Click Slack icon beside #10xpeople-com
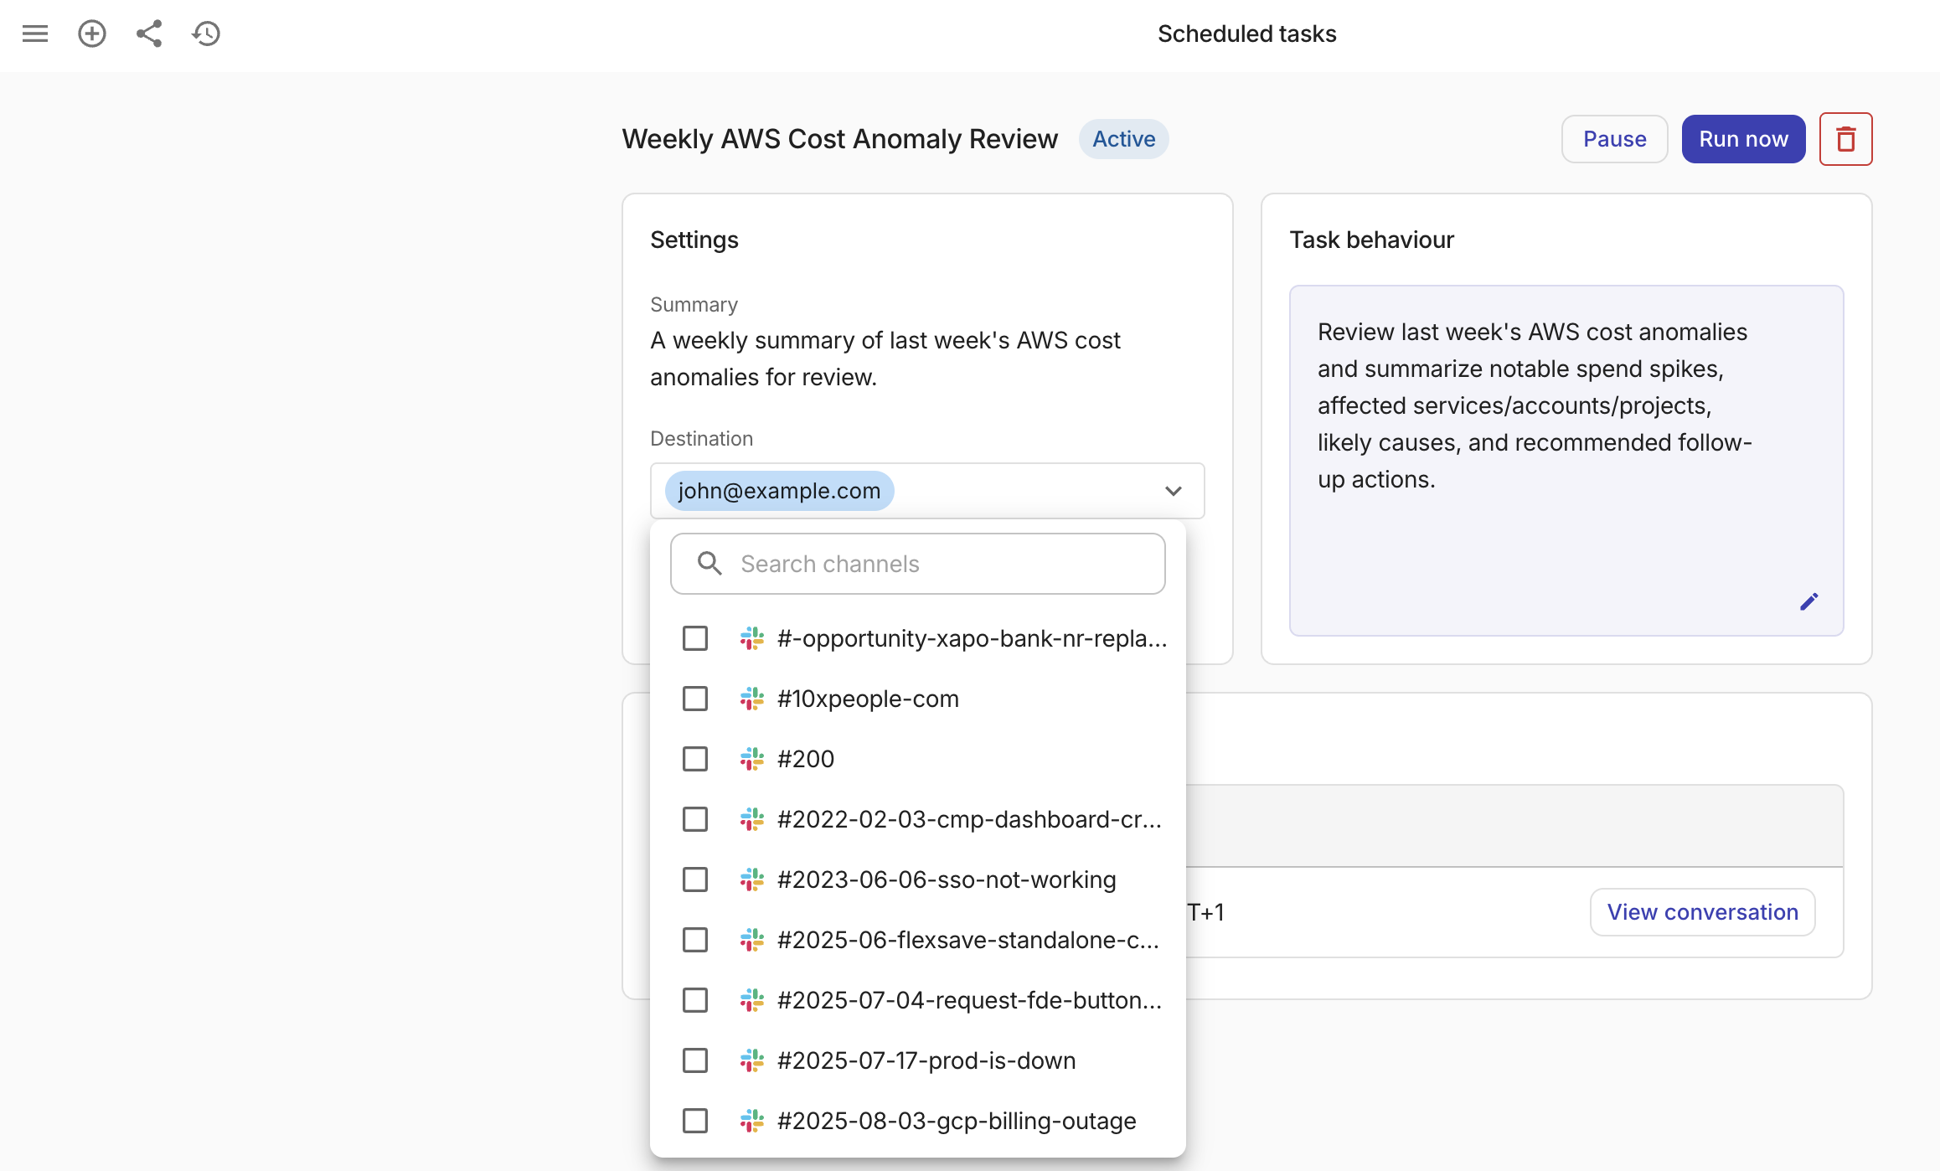Screen dimensions: 1940x1171 point(751,699)
